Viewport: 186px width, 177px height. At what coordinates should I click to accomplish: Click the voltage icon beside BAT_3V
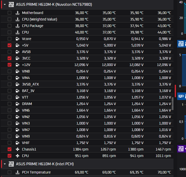point(18,91)
